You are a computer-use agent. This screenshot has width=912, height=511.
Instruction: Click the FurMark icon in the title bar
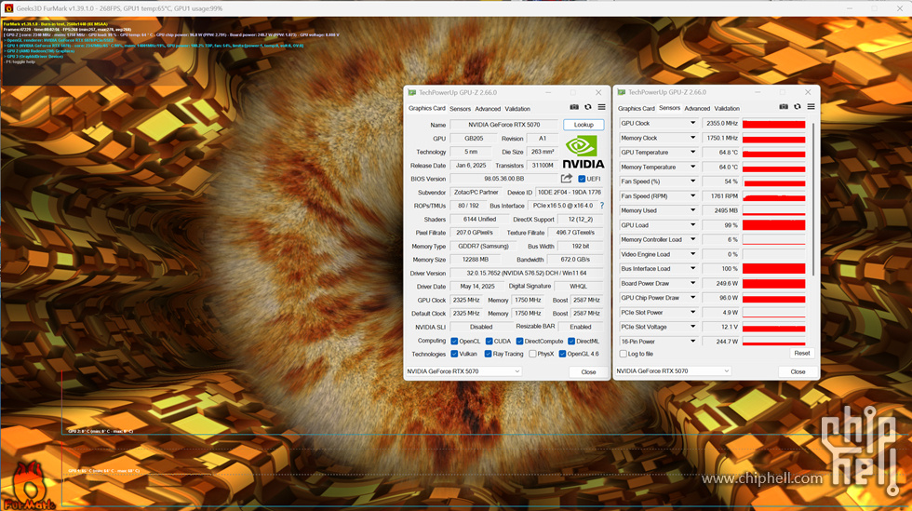(8, 8)
